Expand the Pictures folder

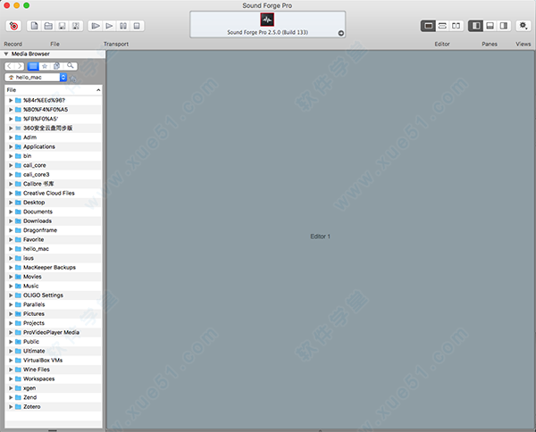click(11, 314)
